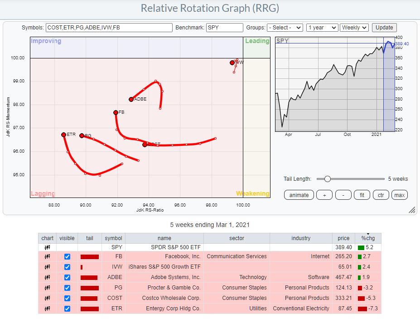Click the animate button

click(299, 195)
